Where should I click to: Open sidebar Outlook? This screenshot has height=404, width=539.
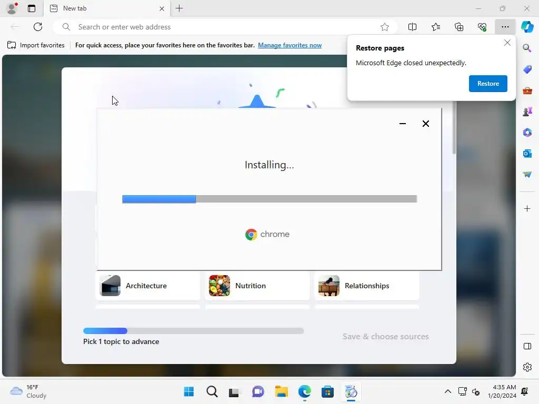click(527, 154)
